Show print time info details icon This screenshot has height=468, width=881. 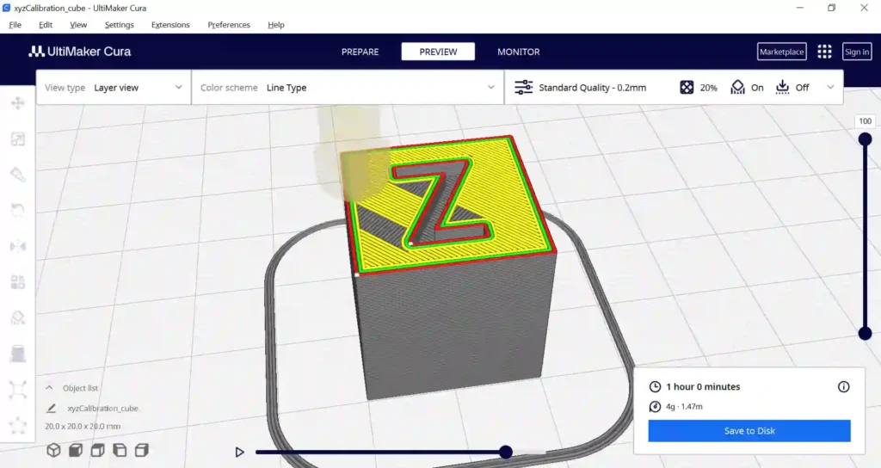point(843,386)
